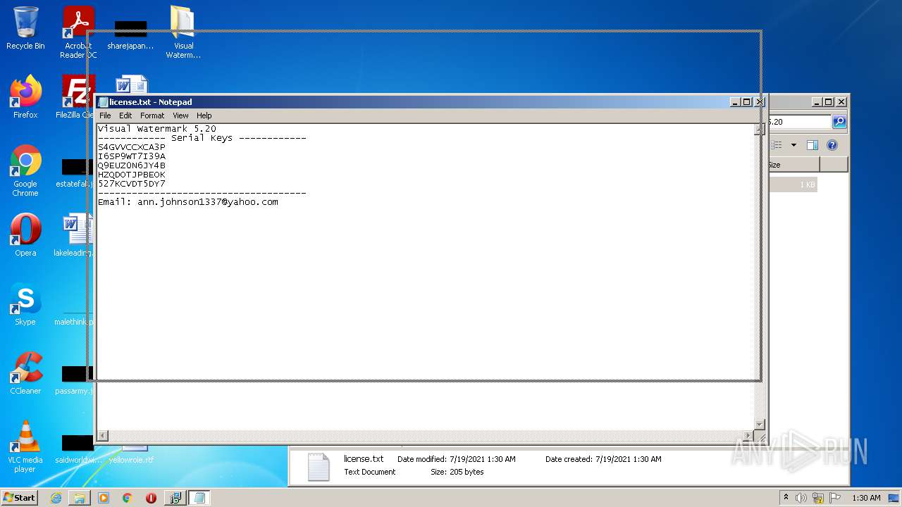Select the lakeleading Word document on desktop
This screenshot has height=507, width=902.
coord(75,235)
